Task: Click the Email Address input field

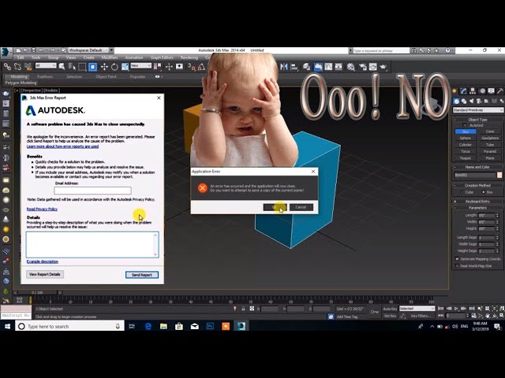Action: pos(93,191)
